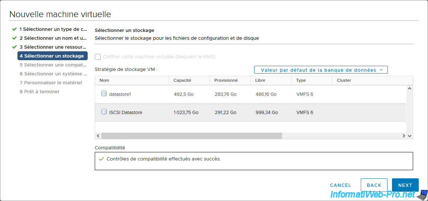Click the compatibility success checkmark icon

(x=101, y=159)
